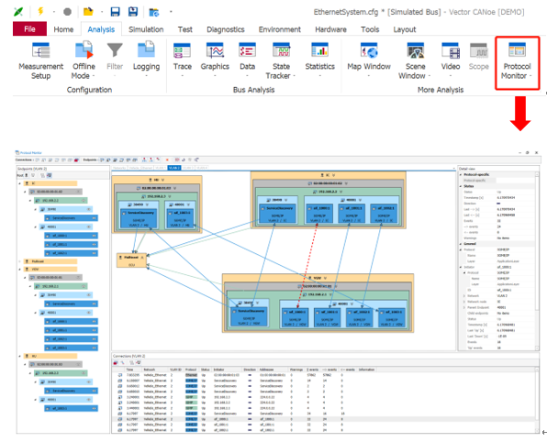Open the Environment ribbon tab
The width and height of the screenshot is (547, 442).
[279, 29]
